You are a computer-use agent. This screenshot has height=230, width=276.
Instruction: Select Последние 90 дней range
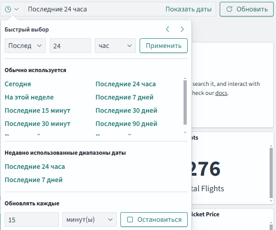pyautogui.click(x=126, y=124)
